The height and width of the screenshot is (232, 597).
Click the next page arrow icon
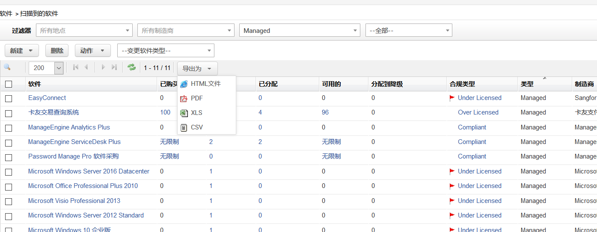point(103,68)
